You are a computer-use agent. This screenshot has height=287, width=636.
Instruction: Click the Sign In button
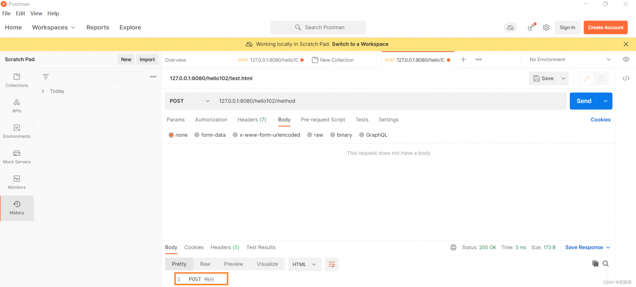(x=567, y=28)
